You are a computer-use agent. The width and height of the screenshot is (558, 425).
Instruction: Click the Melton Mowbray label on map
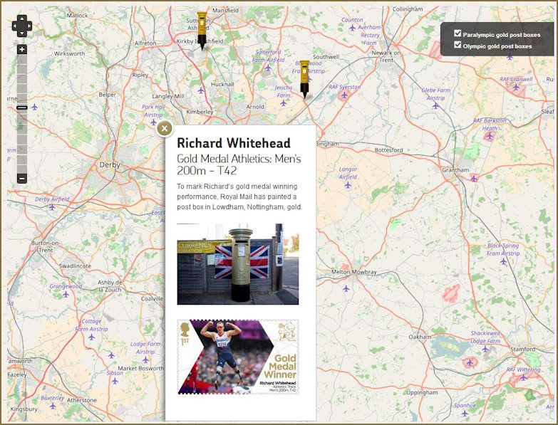click(354, 272)
